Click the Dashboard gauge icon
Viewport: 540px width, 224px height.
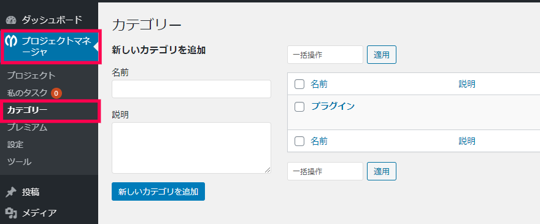pos(11,20)
